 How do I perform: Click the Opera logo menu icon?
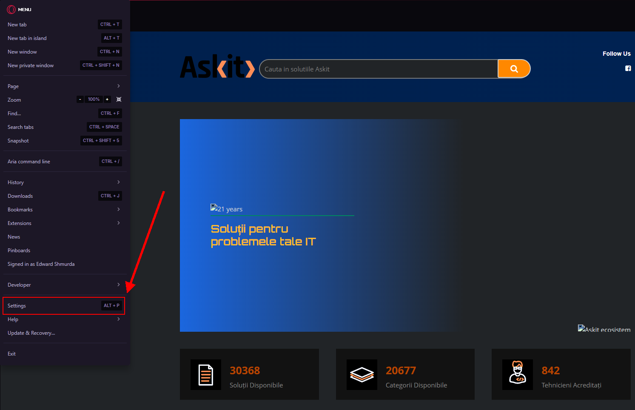point(11,9)
